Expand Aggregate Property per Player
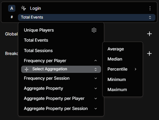This screenshot has width=159, height=120. (60, 99)
